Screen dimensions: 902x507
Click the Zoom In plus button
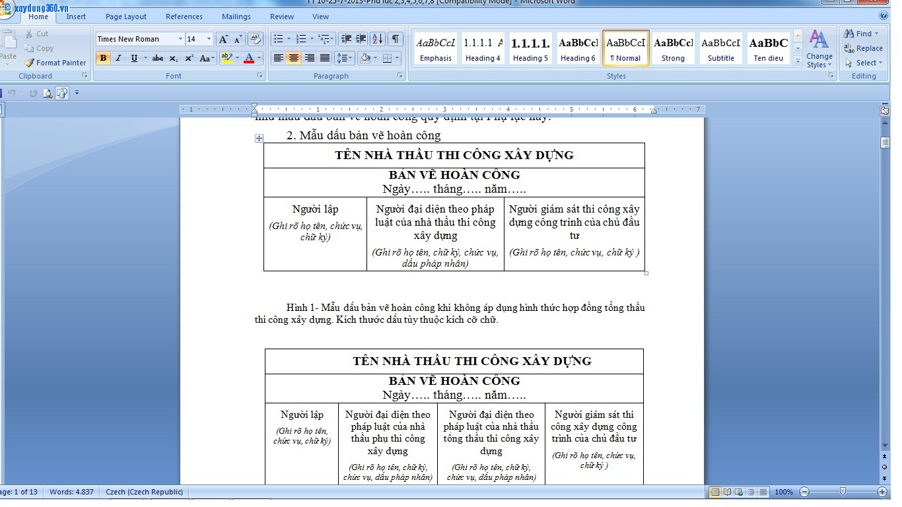(882, 492)
